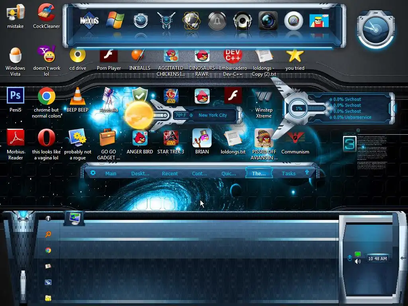Launch 'PISSED OFF AVIANS IN' Seasons icon
The width and height of the screenshot is (408, 306).
point(264,144)
